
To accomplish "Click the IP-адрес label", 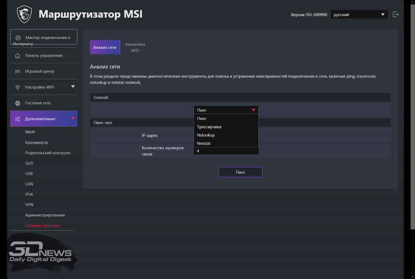I will [x=150, y=135].
